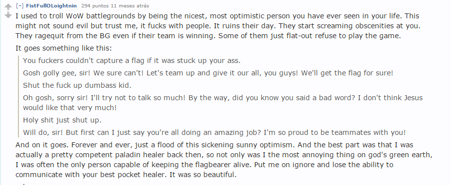Upvote the FistFullOLoightnin comment
Image resolution: width=451 pixels, height=185 pixels.
point(8,7)
